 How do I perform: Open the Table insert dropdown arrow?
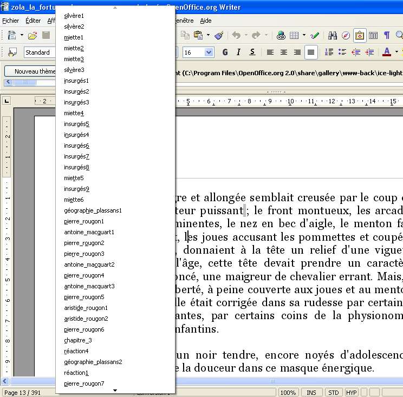pos(304,36)
